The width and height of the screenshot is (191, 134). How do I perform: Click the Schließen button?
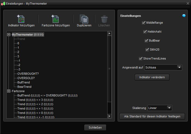(95, 127)
